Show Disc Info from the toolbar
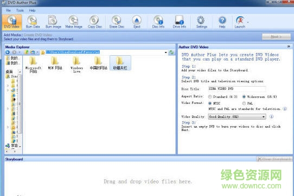 [x=158, y=22]
